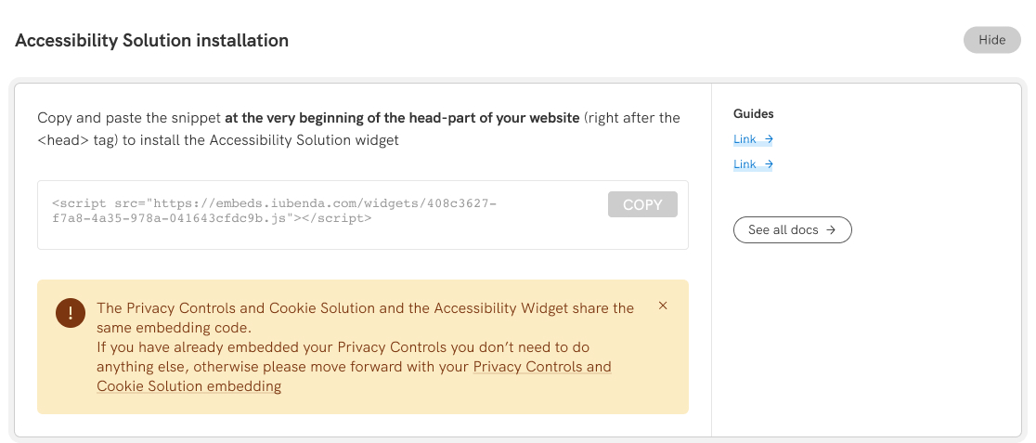Click the Hide button

point(991,40)
